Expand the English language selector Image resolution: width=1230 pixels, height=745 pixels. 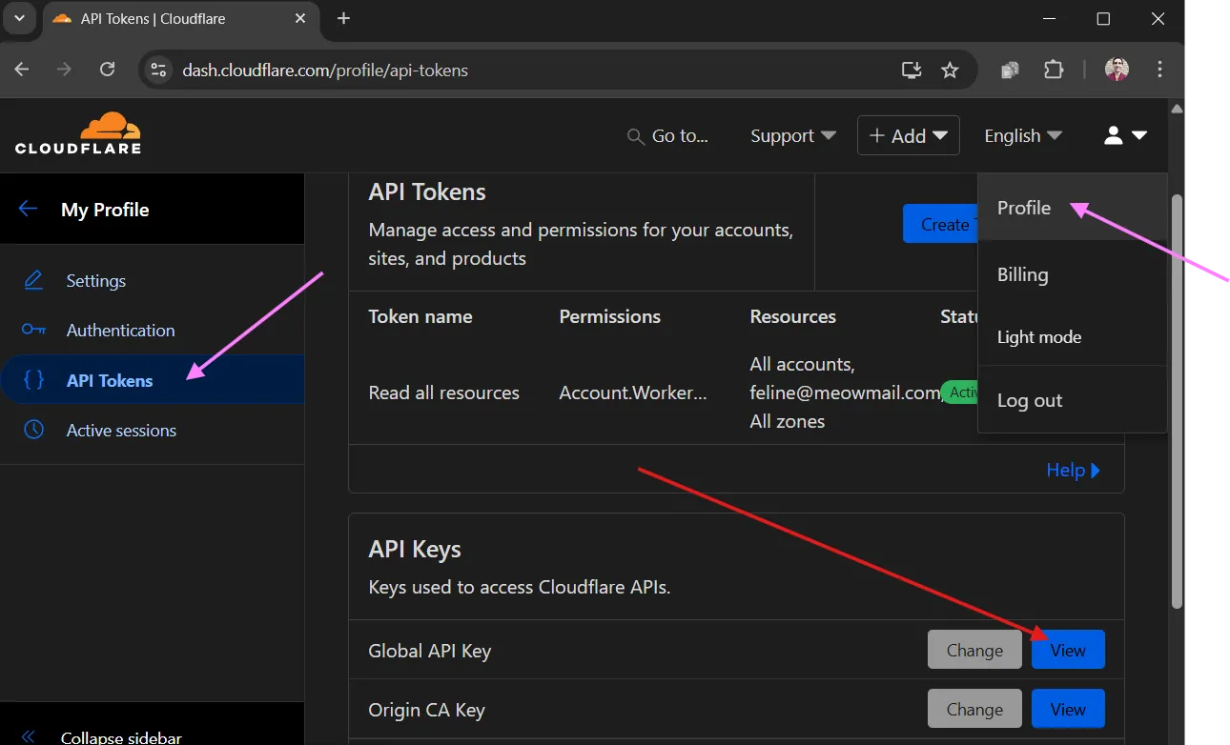click(x=1020, y=135)
